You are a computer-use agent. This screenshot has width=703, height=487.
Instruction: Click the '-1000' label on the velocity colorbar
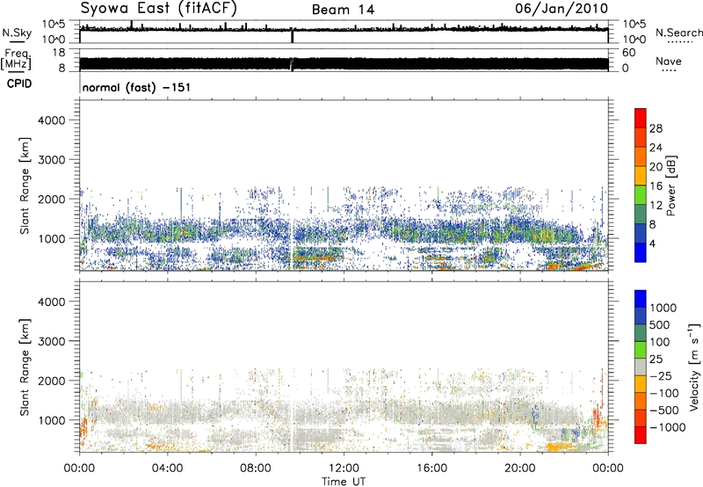pos(667,427)
